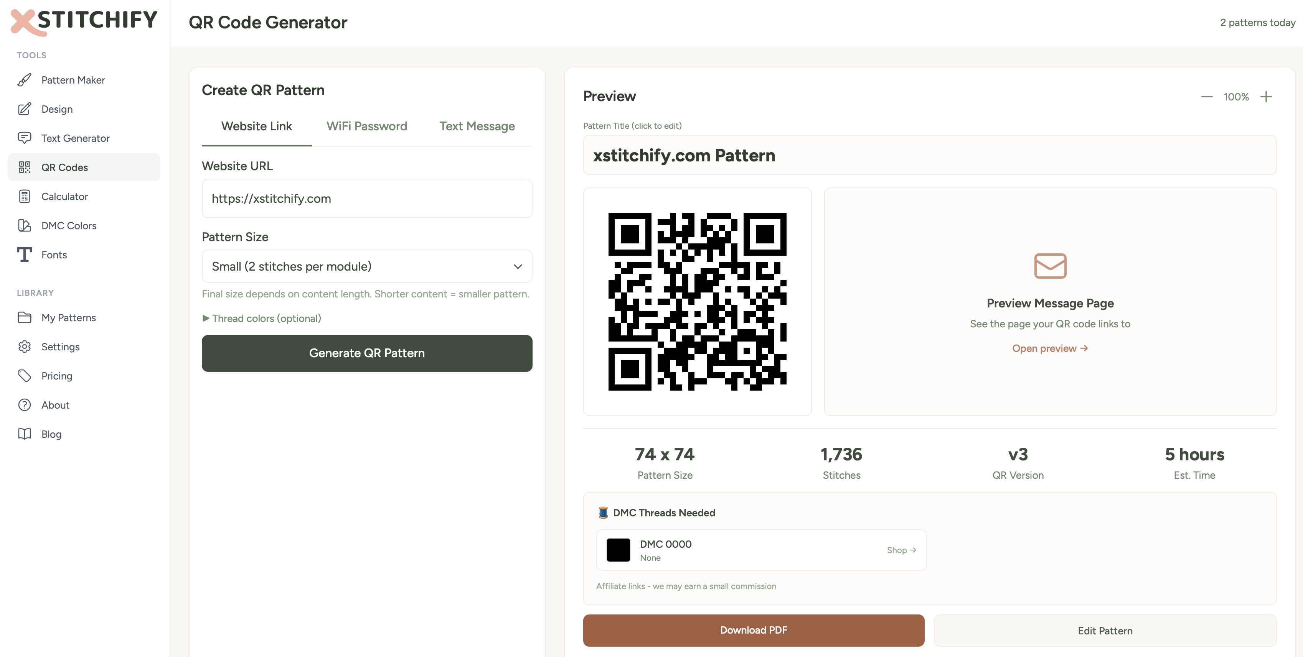Expand the Thread colors optional section
The image size is (1303, 657).
tap(262, 319)
